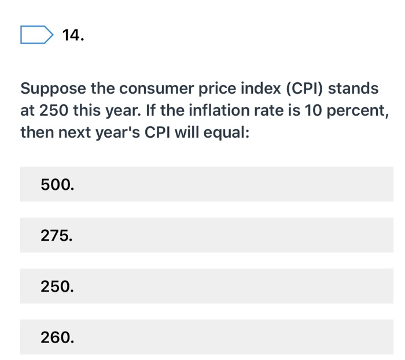The width and height of the screenshot is (405, 360).
Task: Mark the first answer choice 500.
Action: pos(207,184)
